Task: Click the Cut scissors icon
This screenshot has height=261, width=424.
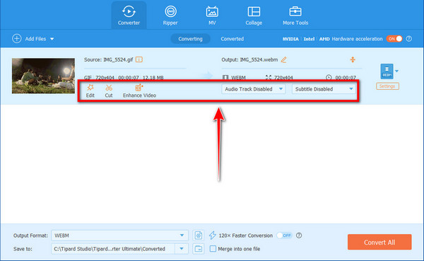Action: click(109, 88)
